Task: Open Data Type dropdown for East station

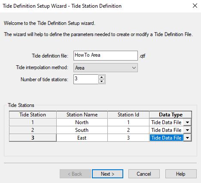Action: [187, 138]
